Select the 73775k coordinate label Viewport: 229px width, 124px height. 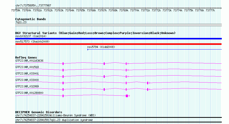[x=189, y=10]
